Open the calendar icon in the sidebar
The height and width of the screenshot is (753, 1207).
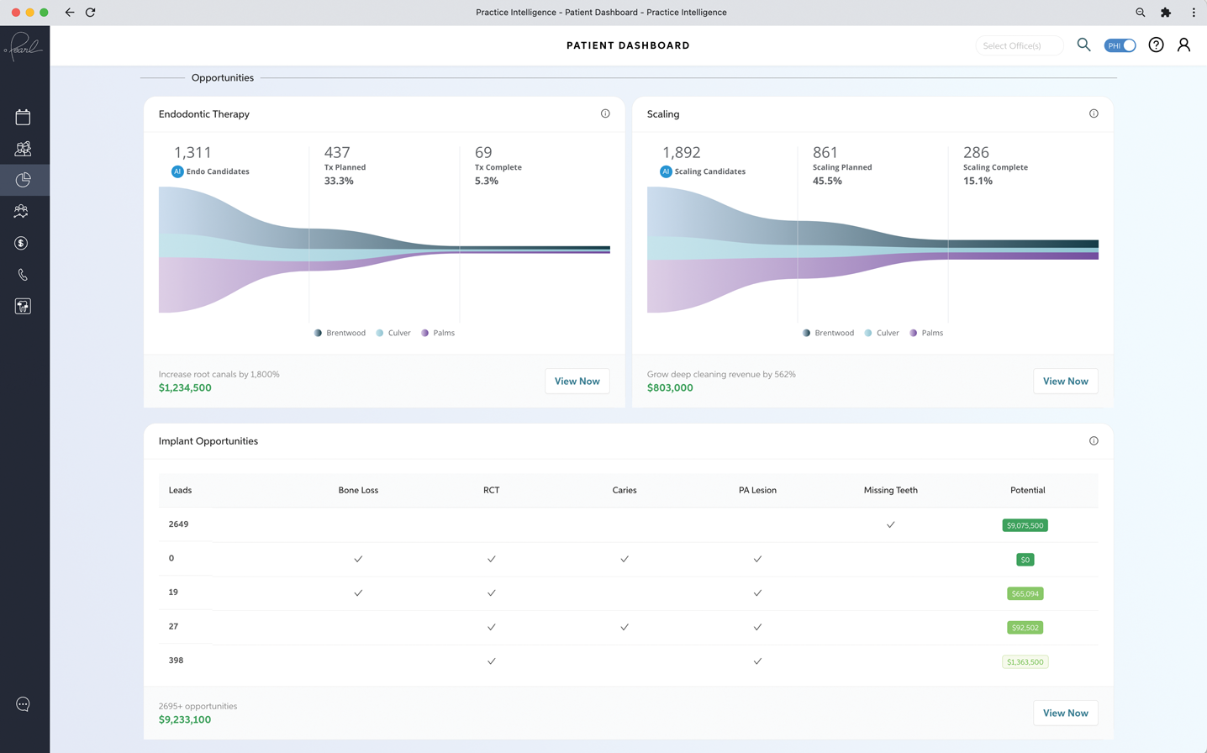click(23, 117)
